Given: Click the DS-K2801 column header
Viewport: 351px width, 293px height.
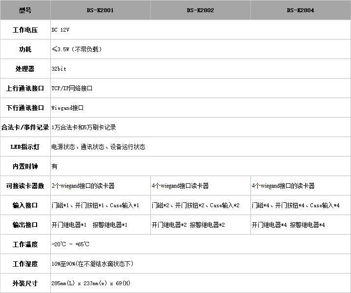Looking at the screenshot, I should point(100,10).
